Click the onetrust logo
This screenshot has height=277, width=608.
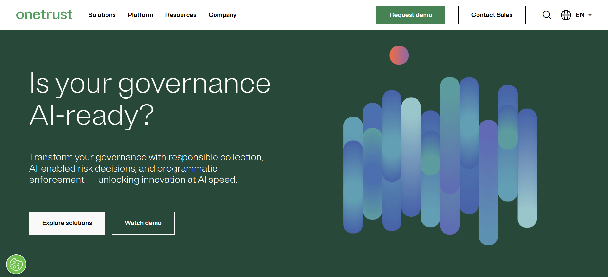[44, 15]
